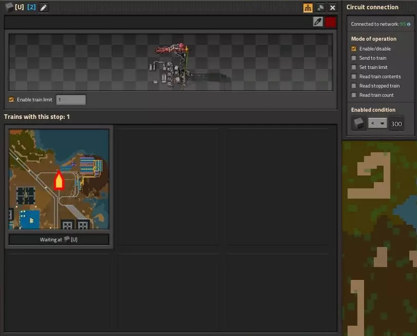Tick the Read stopped train checkbox
The image size is (417, 336).
click(x=354, y=85)
